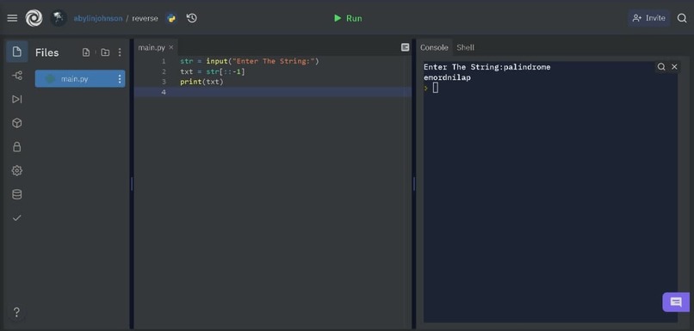Open the Unit tests checkmark icon
This screenshot has width=694, height=331.
pos(17,218)
